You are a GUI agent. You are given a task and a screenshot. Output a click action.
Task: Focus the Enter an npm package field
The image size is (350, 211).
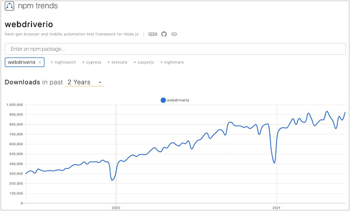click(175, 49)
